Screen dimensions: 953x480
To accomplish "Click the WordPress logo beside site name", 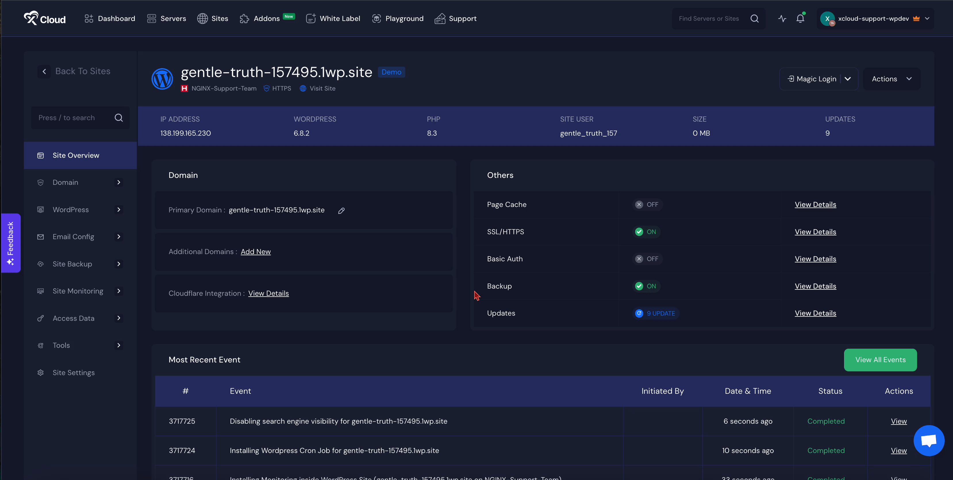I will (x=162, y=79).
